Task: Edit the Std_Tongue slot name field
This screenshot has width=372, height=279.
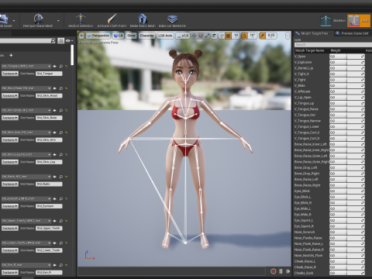Action: [49, 74]
